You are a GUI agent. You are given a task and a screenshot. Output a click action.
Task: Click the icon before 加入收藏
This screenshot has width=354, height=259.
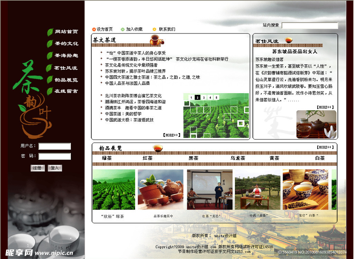(x=122, y=29)
